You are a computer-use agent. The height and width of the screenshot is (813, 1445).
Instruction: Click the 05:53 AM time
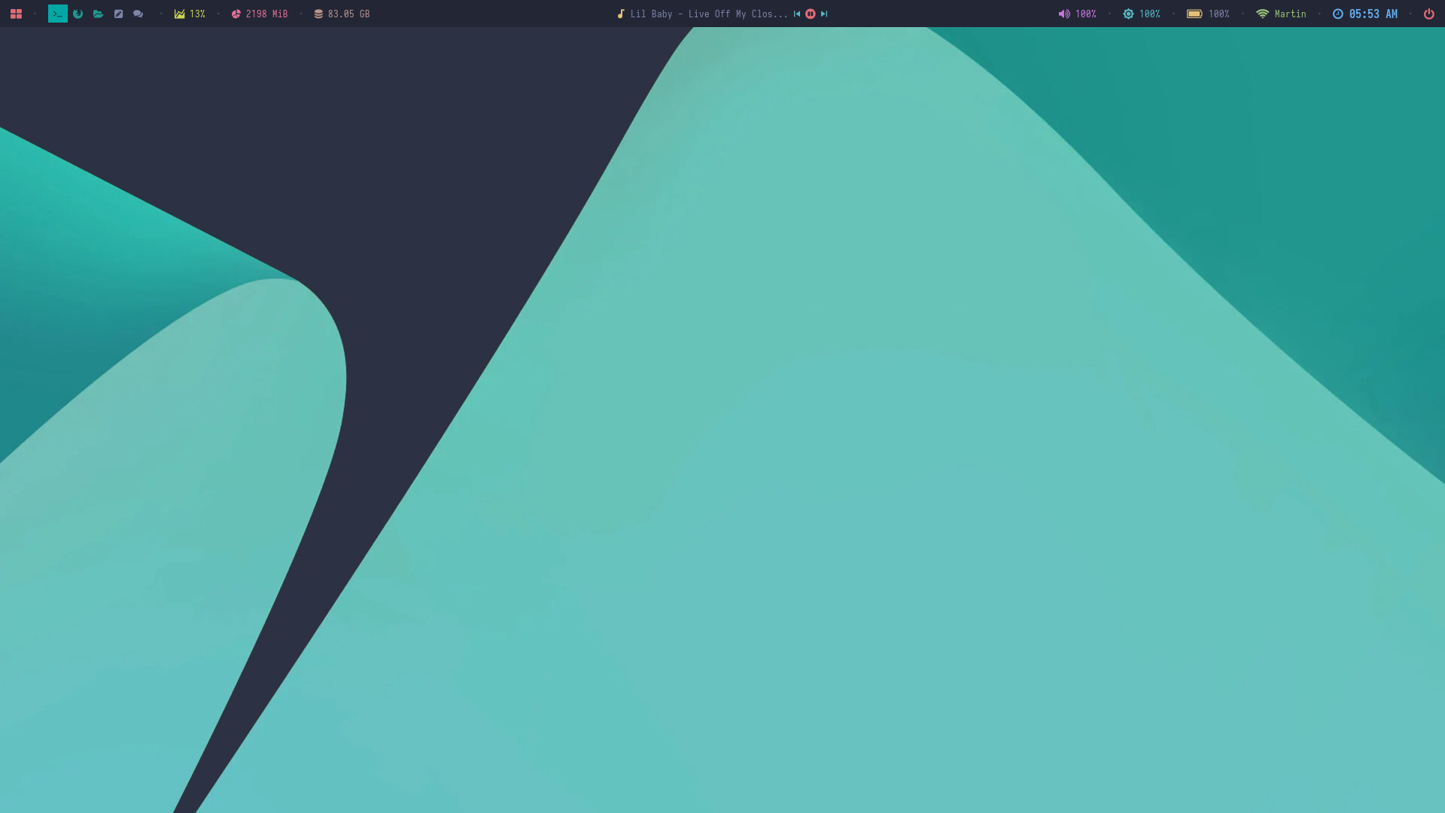pyautogui.click(x=1373, y=14)
